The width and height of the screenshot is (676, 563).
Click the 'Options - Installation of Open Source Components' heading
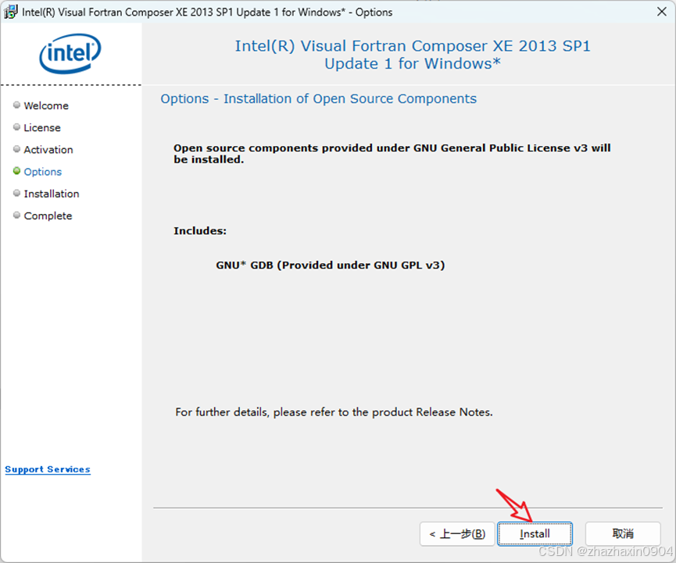coord(319,98)
